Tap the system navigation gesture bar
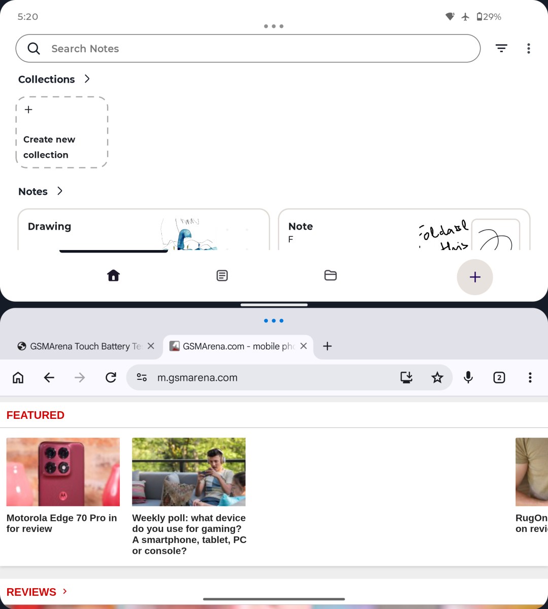 [274, 599]
